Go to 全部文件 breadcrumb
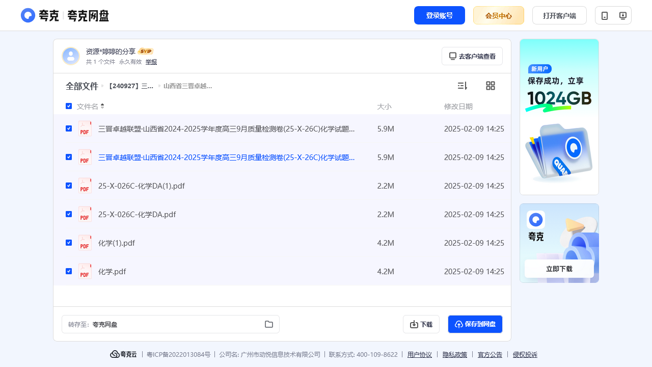This screenshot has height=367, width=652. coord(82,86)
